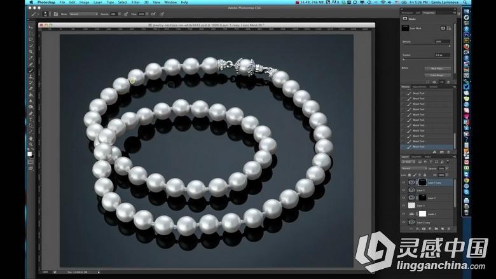Hide the Layer 1 copy layer
496x279 pixels.
[x=403, y=182]
